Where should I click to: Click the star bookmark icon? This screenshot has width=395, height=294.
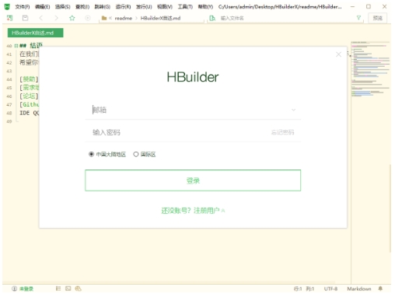pos(72,18)
